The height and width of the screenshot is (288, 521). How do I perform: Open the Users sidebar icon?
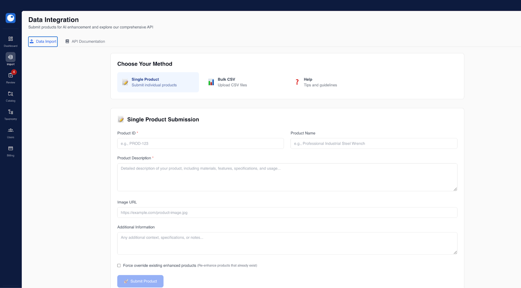point(10,132)
